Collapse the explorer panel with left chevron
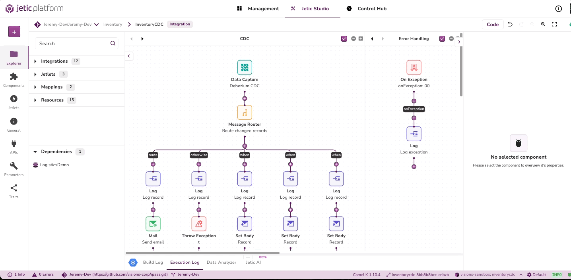The image size is (571, 280). [129, 56]
